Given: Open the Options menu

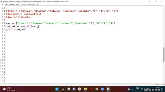Looking at the screenshot, I should (23, 4).
